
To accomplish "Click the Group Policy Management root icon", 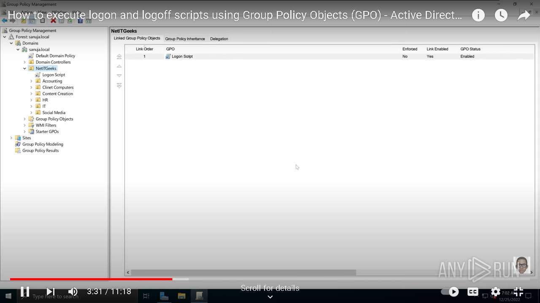I will point(5,30).
